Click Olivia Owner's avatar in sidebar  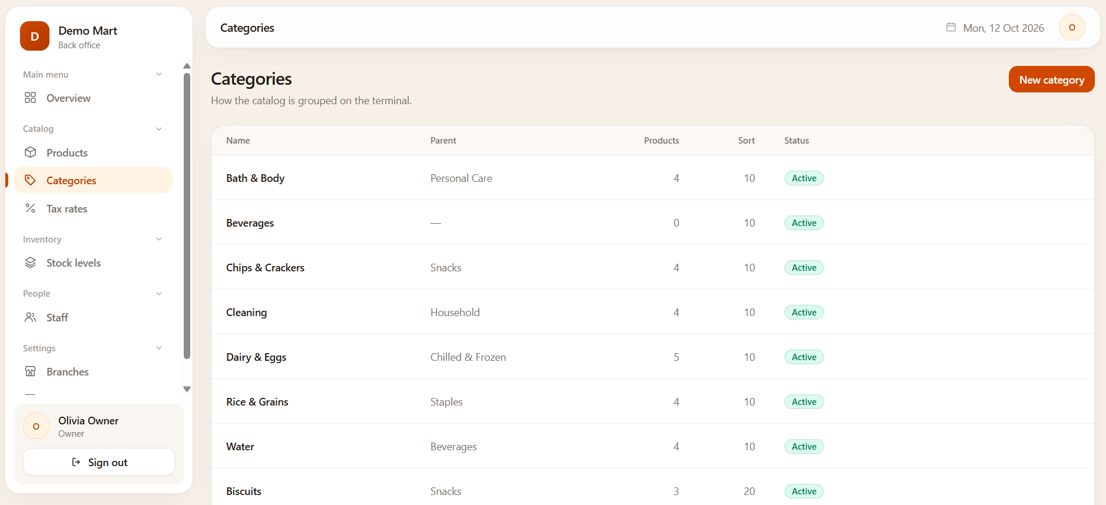(x=36, y=426)
